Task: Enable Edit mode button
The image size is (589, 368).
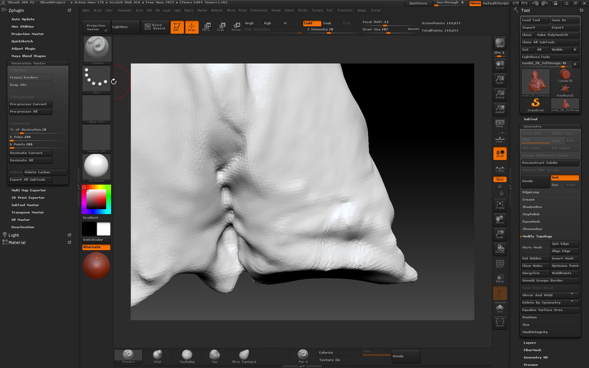Action: (177, 27)
